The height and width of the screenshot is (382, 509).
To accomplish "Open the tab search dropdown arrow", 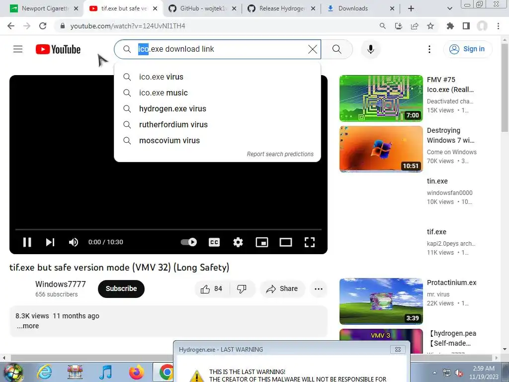I will point(449,8).
